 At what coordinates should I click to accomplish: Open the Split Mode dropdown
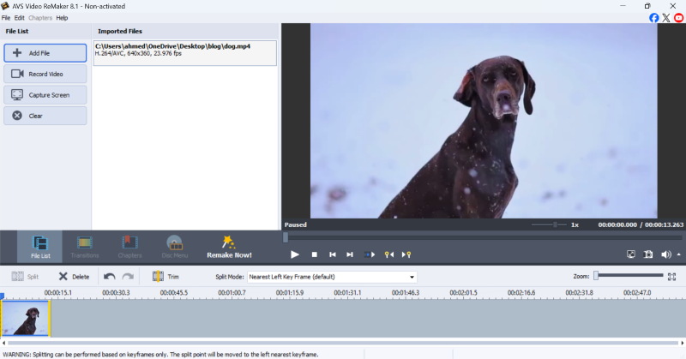(412, 277)
